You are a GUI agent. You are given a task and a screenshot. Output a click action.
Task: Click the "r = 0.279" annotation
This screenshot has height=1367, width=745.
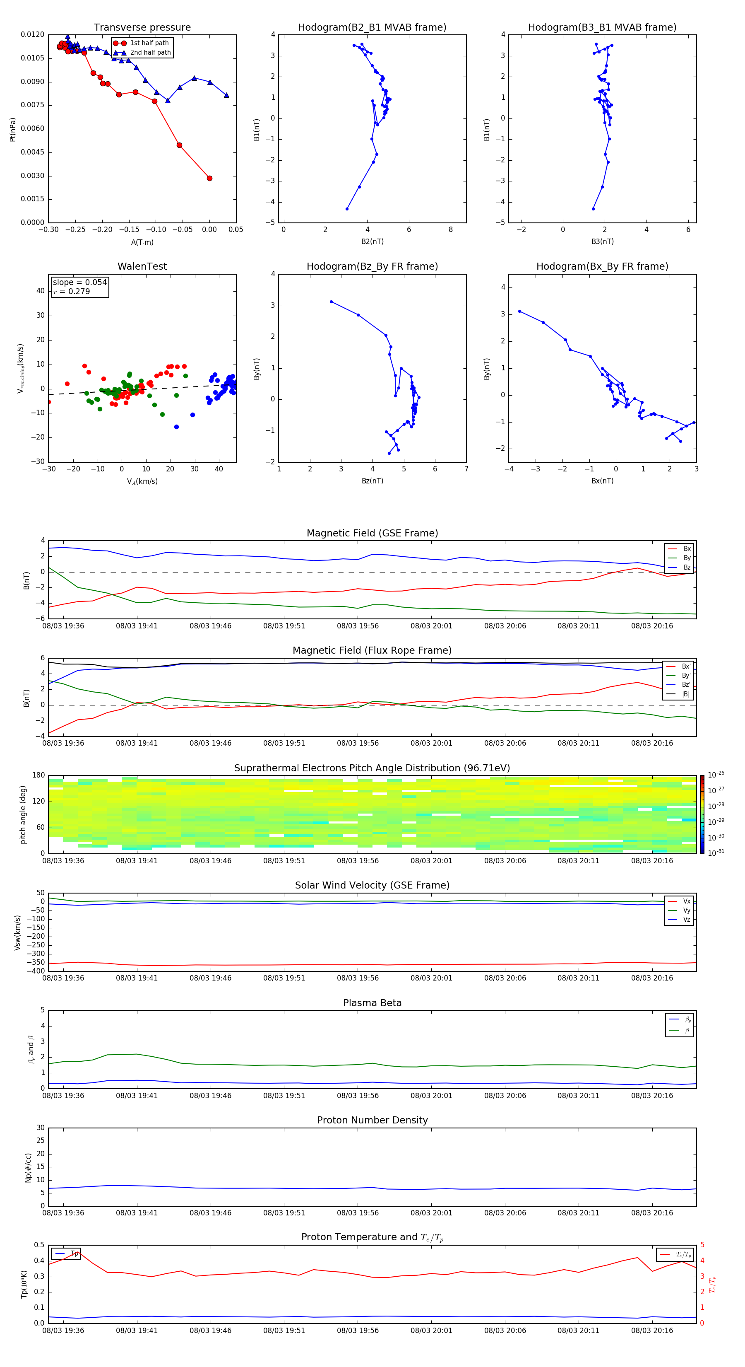tap(72, 291)
